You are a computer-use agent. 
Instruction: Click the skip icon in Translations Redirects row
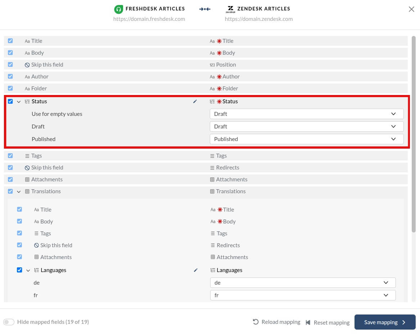(x=36, y=245)
